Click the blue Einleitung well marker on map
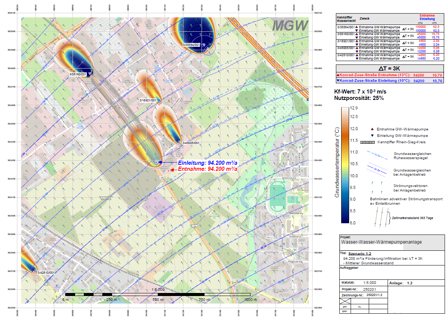The height and width of the screenshot is (319, 448). click(156, 162)
